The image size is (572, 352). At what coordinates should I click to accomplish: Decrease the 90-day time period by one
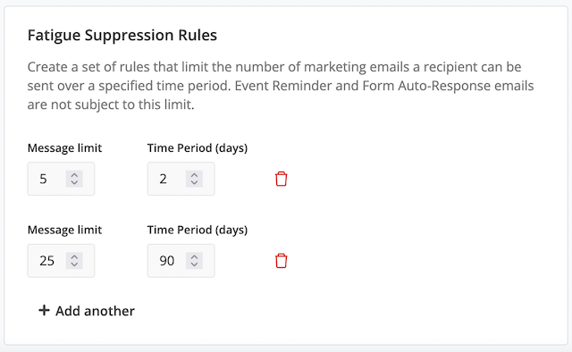point(194,264)
